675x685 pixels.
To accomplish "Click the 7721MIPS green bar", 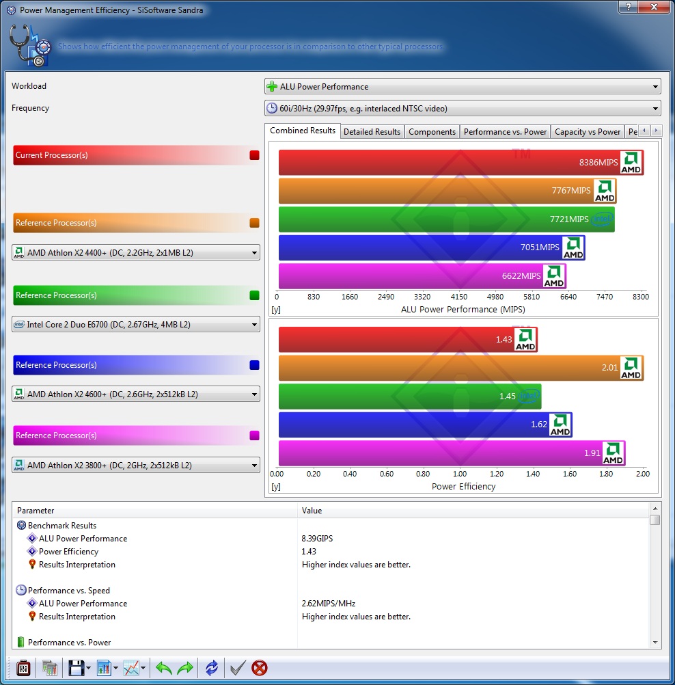I will 447,219.
